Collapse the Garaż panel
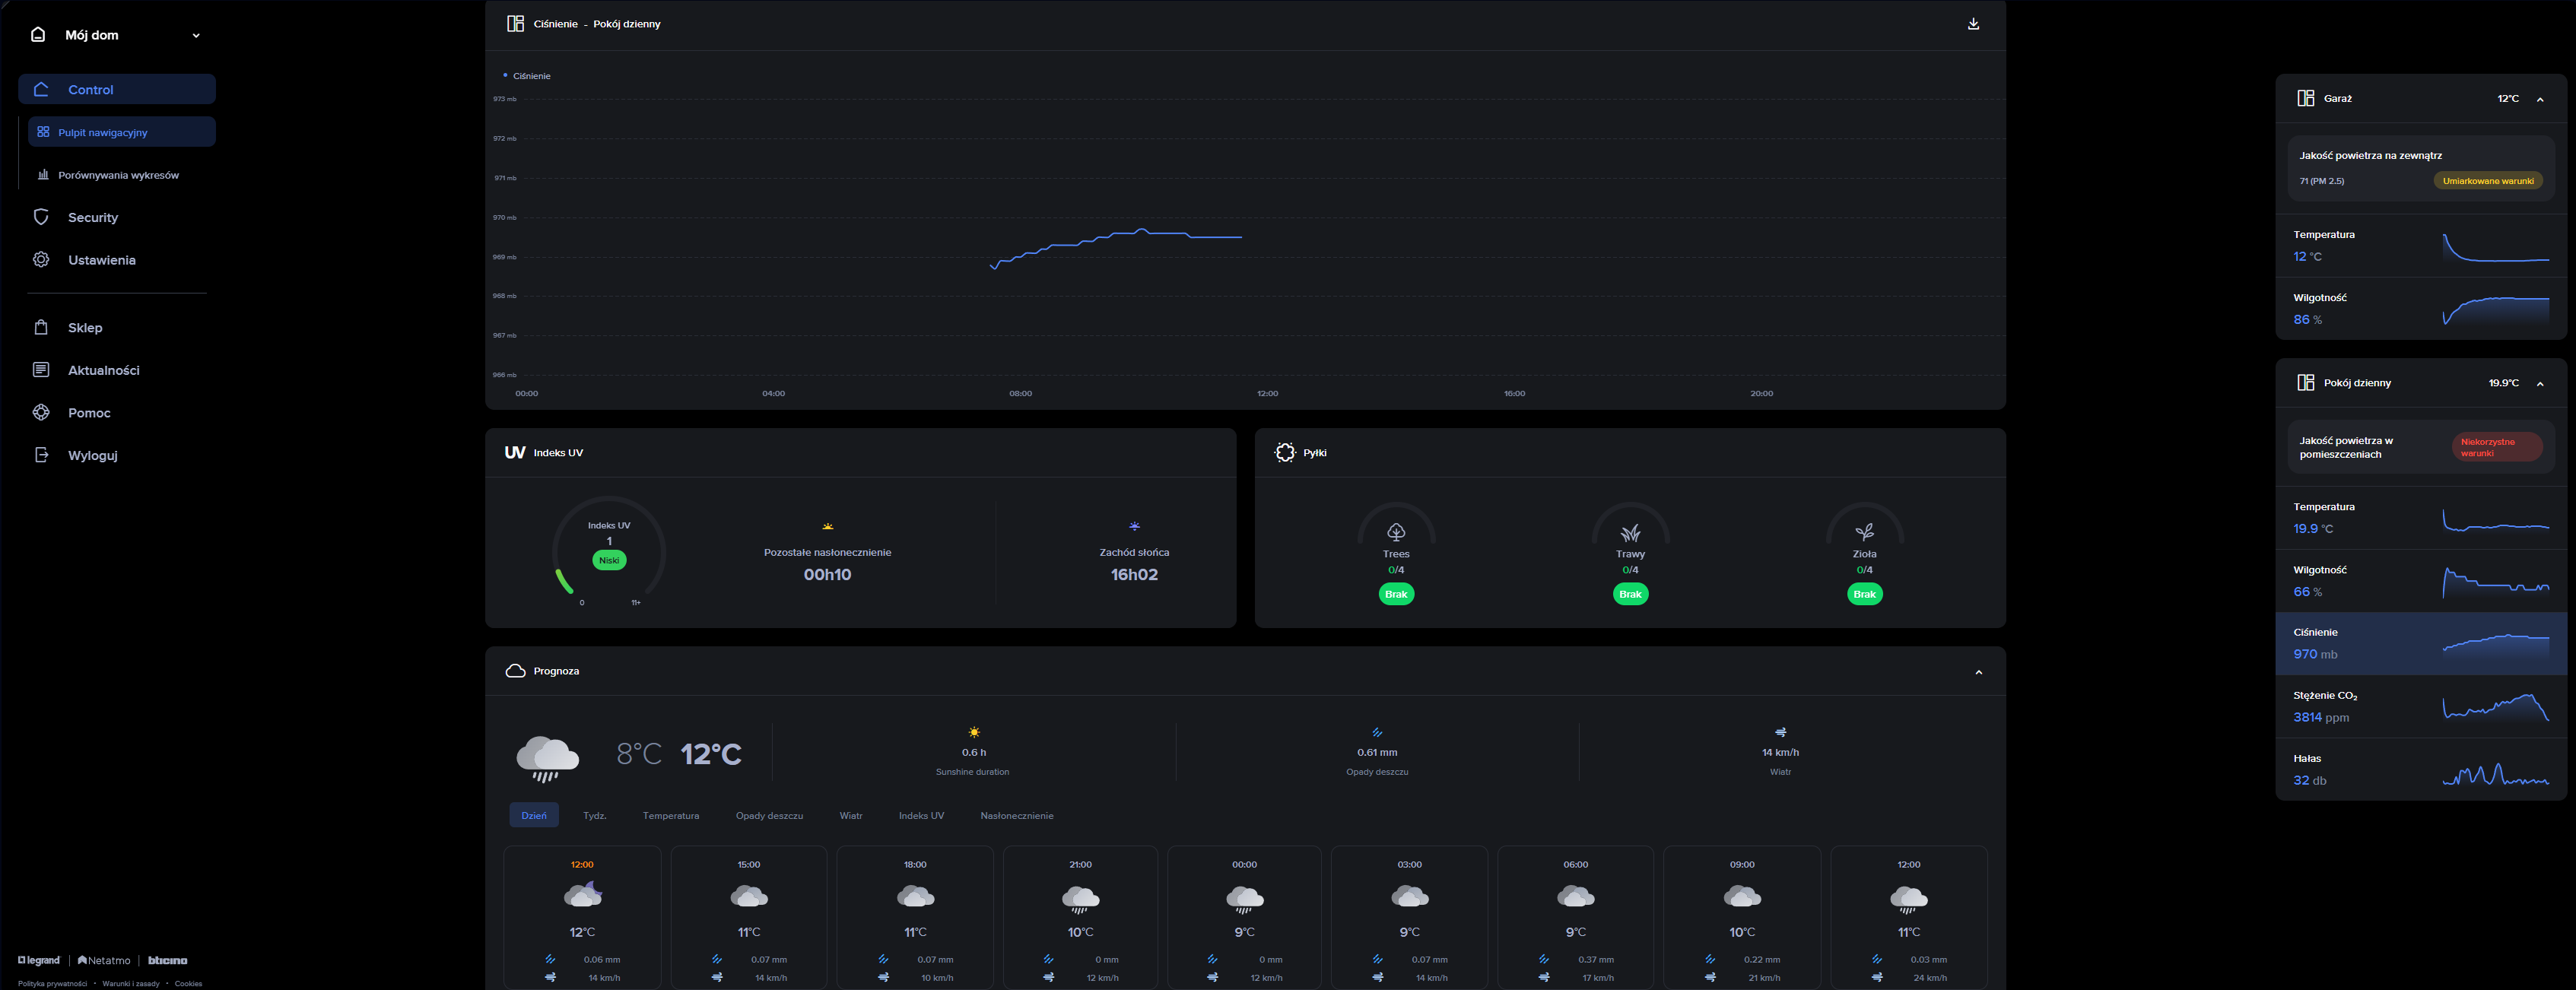2576x990 pixels. pyautogui.click(x=2540, y=99)
